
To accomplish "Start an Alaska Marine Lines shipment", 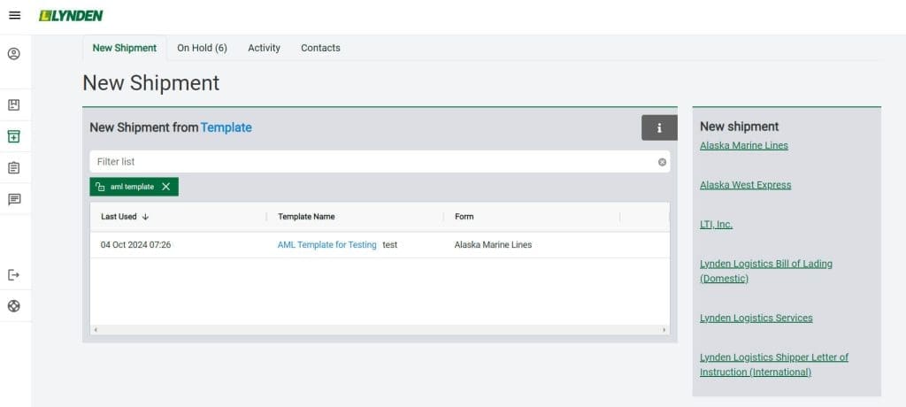I will [743, 146].
